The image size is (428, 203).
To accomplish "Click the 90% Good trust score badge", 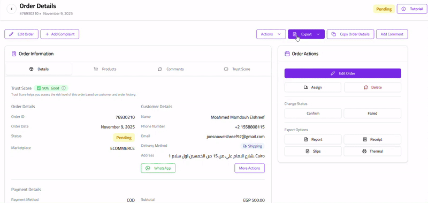I will click(51, 88).
